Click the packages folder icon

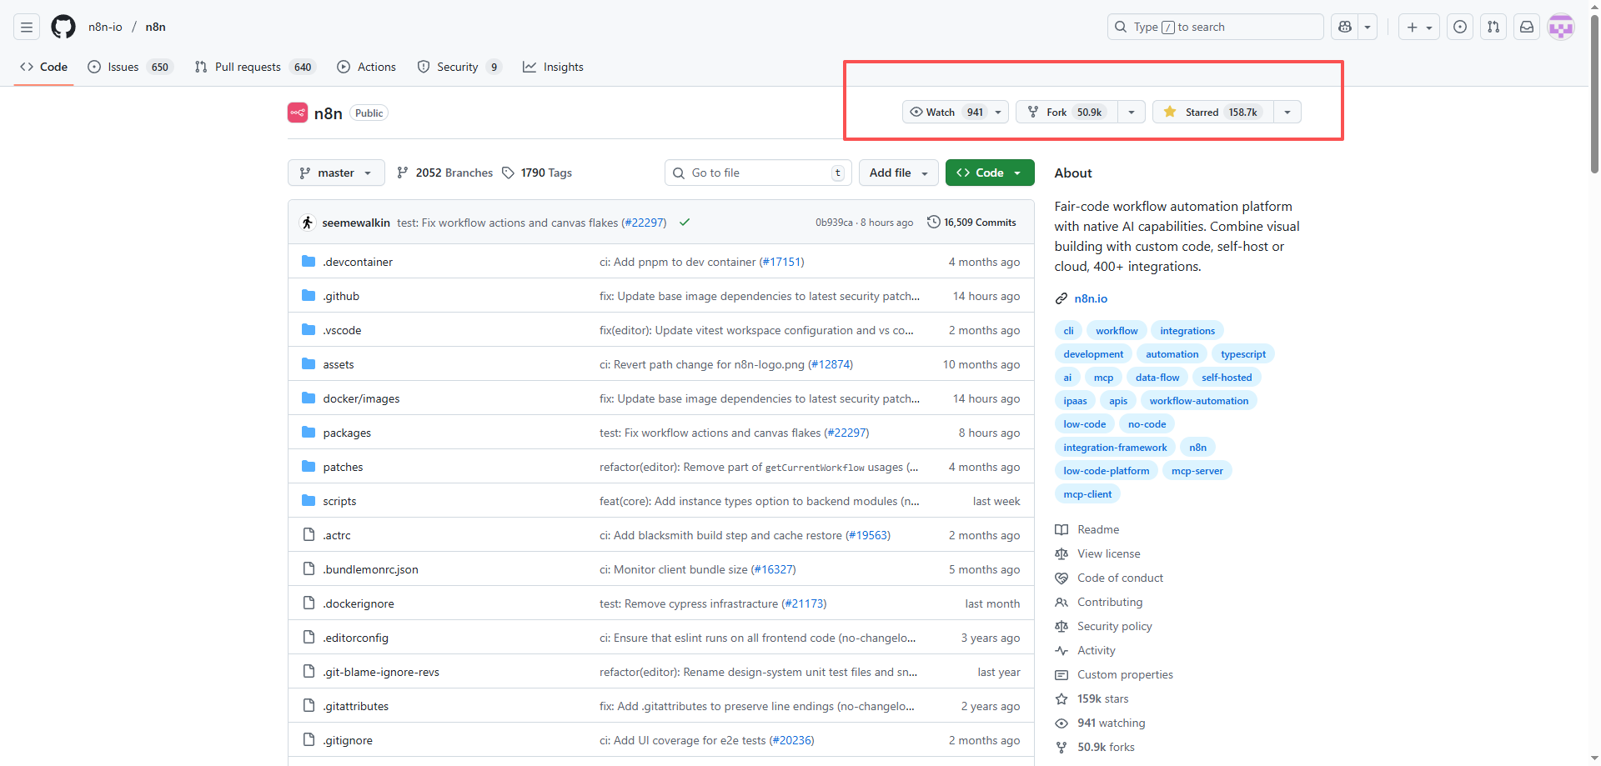(x=308, y=432)
